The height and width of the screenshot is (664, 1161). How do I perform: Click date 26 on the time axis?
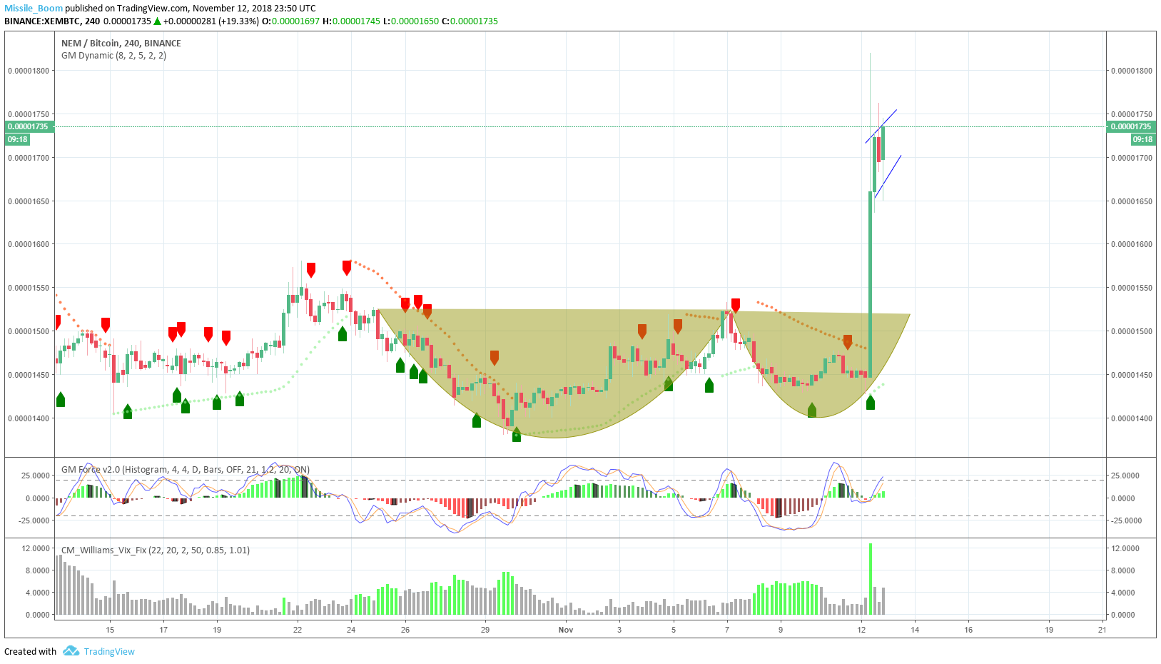405,630
